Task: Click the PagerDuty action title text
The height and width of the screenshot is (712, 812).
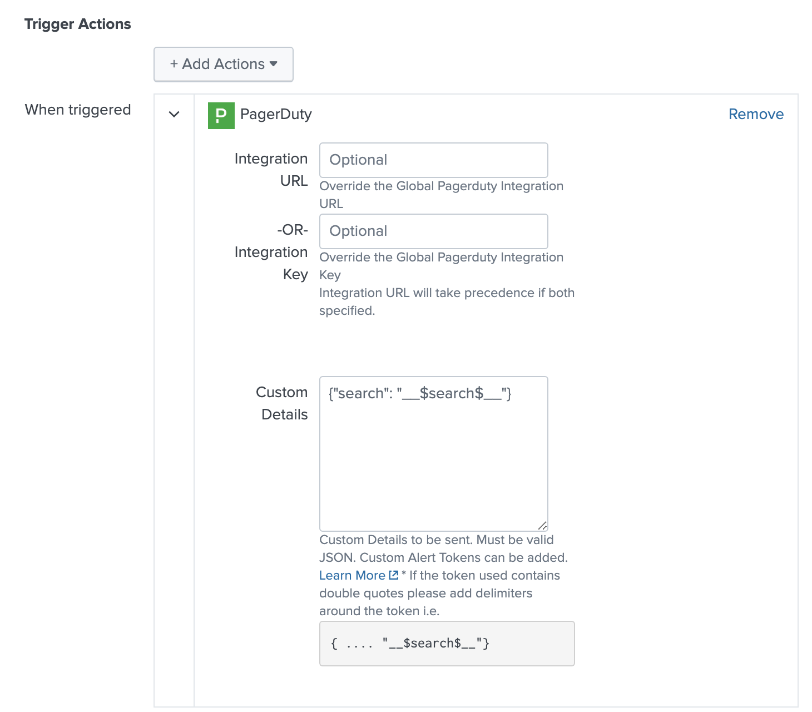Action: point(276,115)
